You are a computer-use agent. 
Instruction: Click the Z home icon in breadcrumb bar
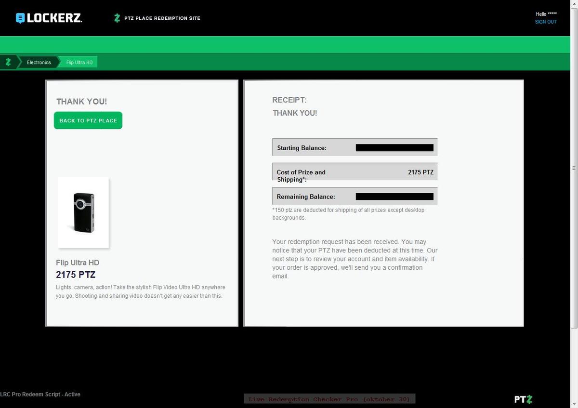coord(8,62)
